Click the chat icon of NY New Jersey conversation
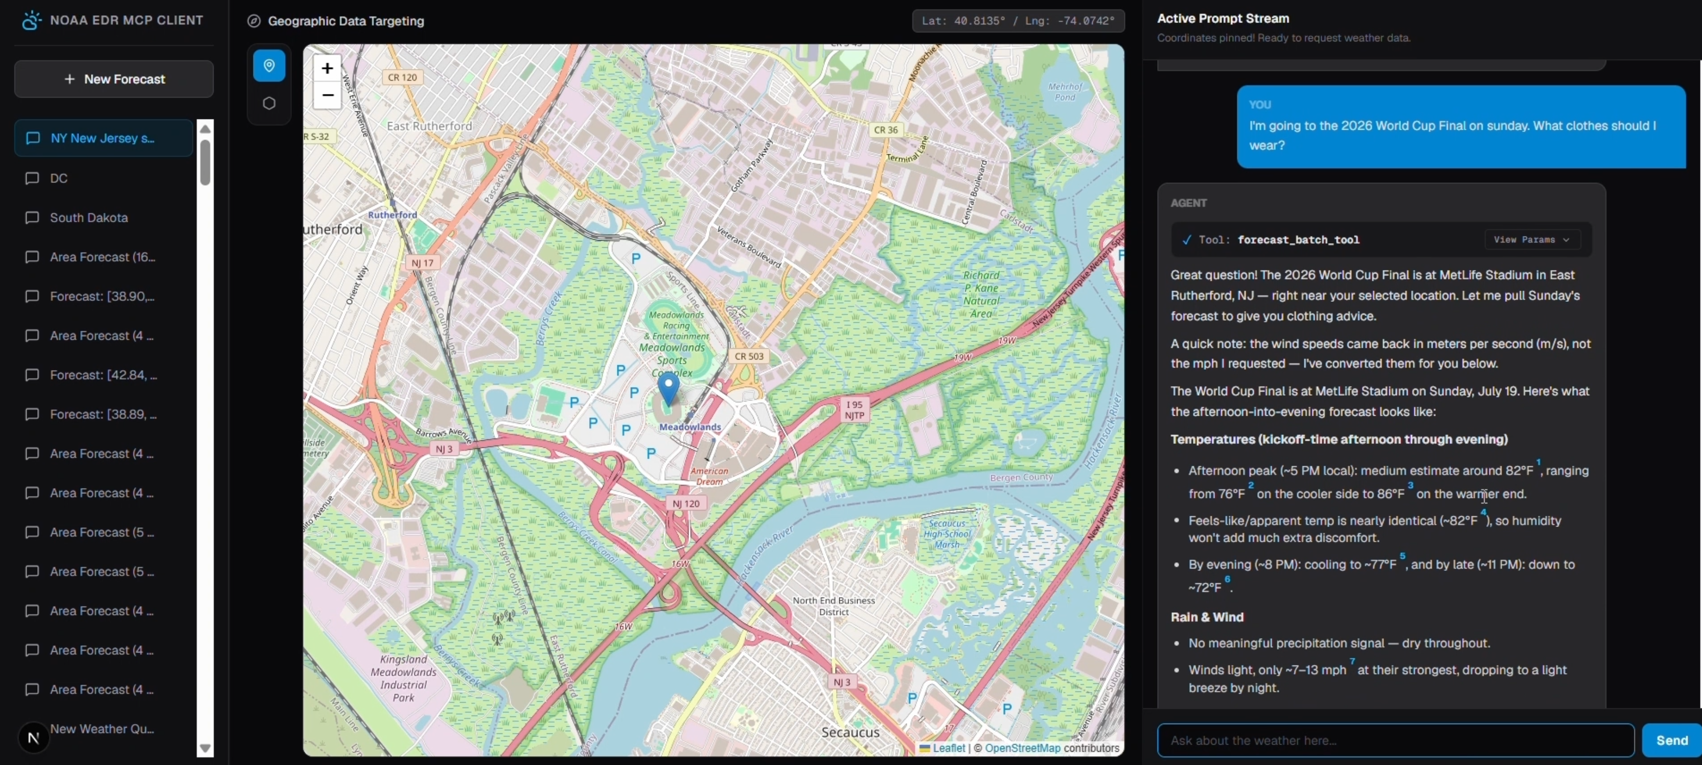The height and width of the screenshot is (765, 1702). click(32, 138)
